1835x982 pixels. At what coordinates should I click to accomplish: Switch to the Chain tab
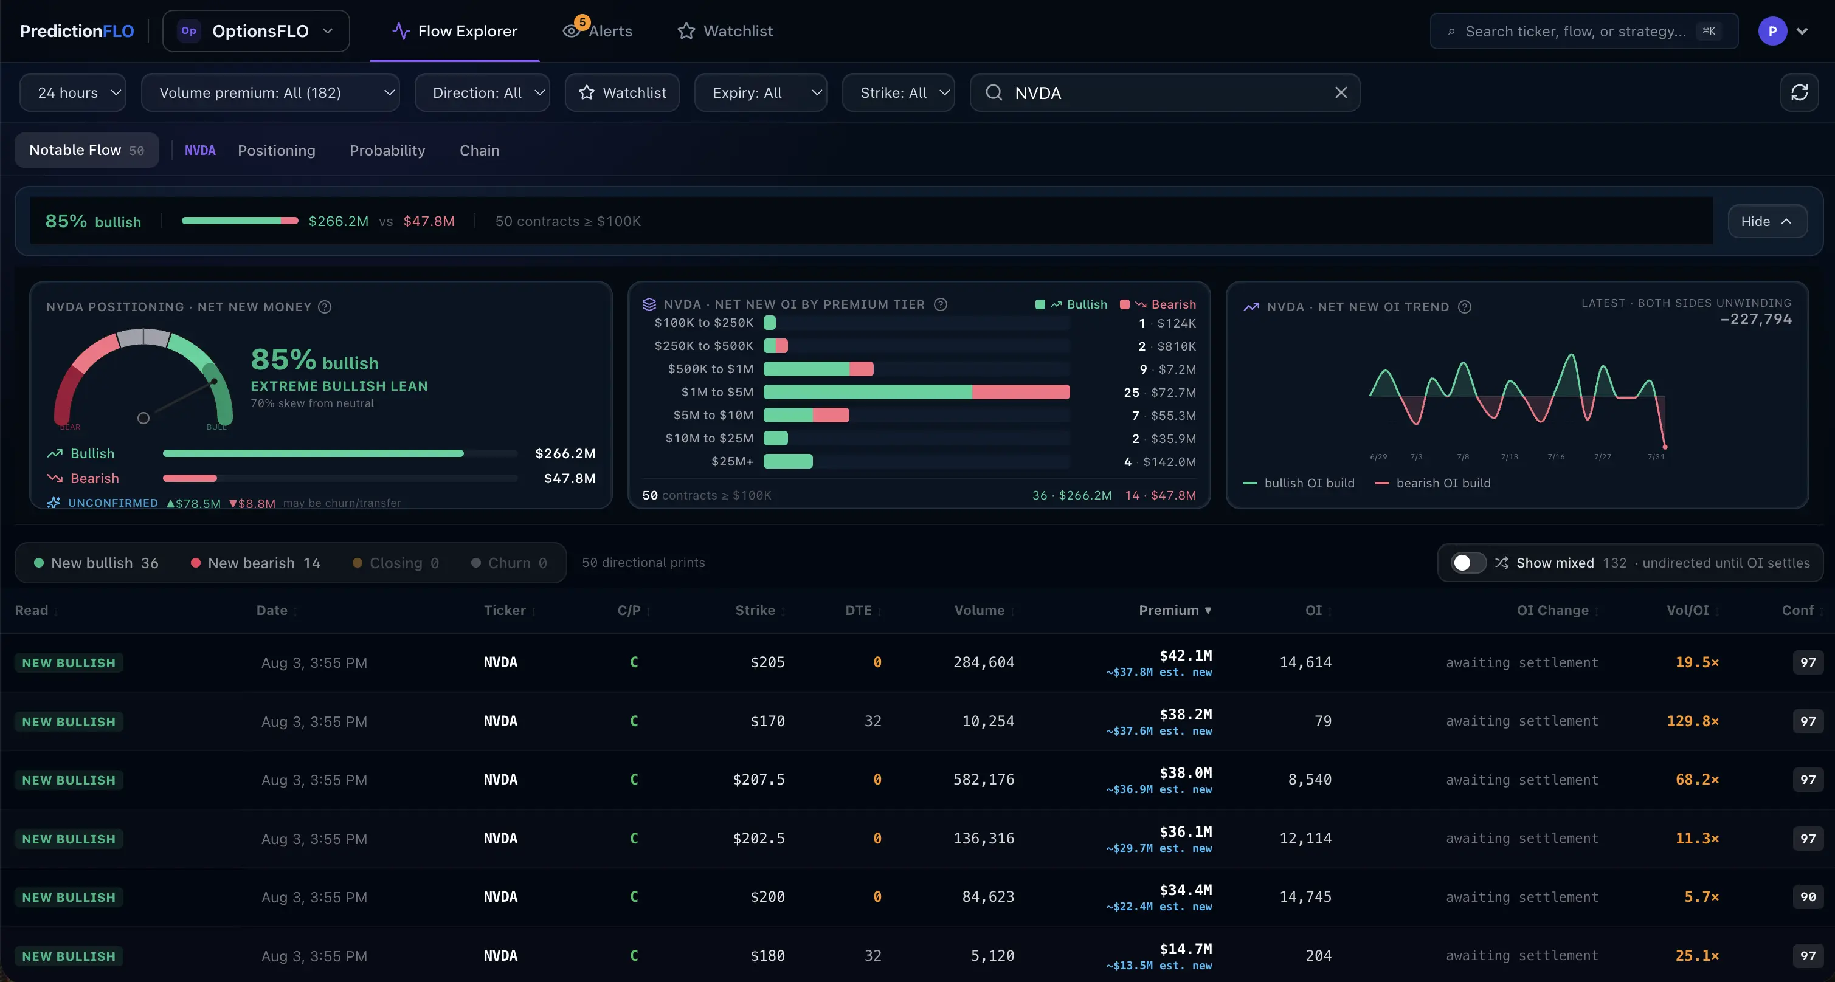479,150
